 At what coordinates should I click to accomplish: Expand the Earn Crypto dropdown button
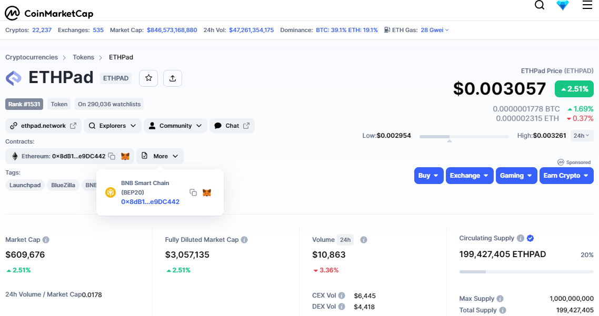tap(566, 176)
